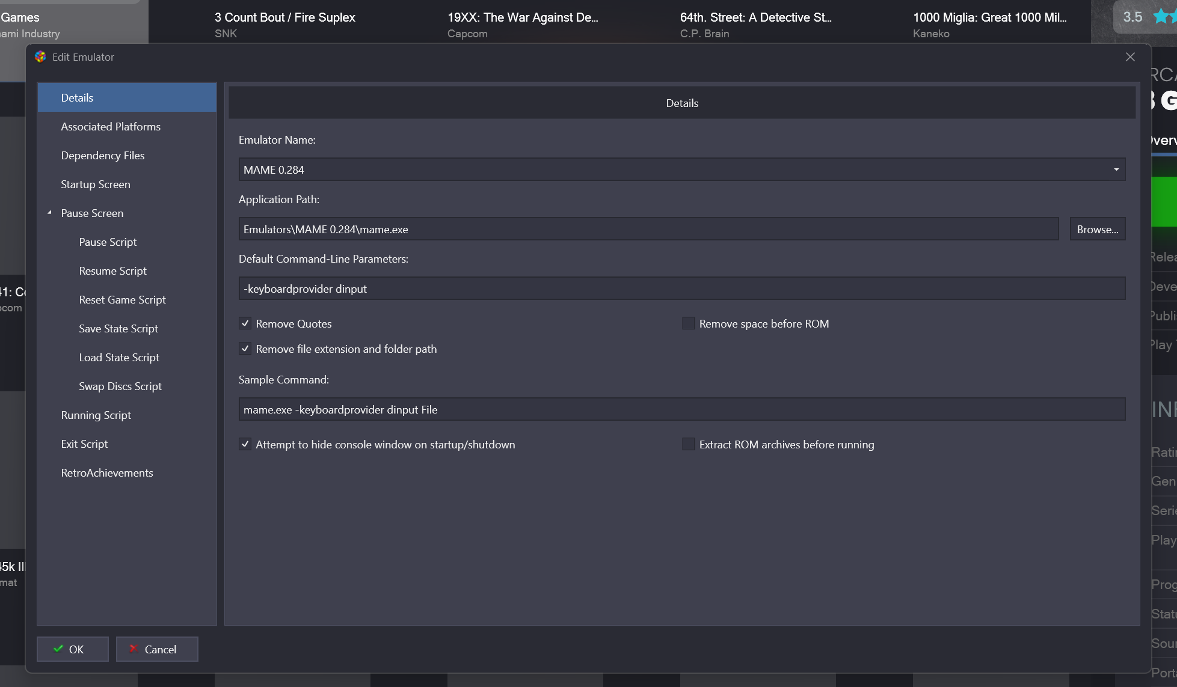Open the Save State Script page
The image size is (1177, 687).
click(118, 329)
